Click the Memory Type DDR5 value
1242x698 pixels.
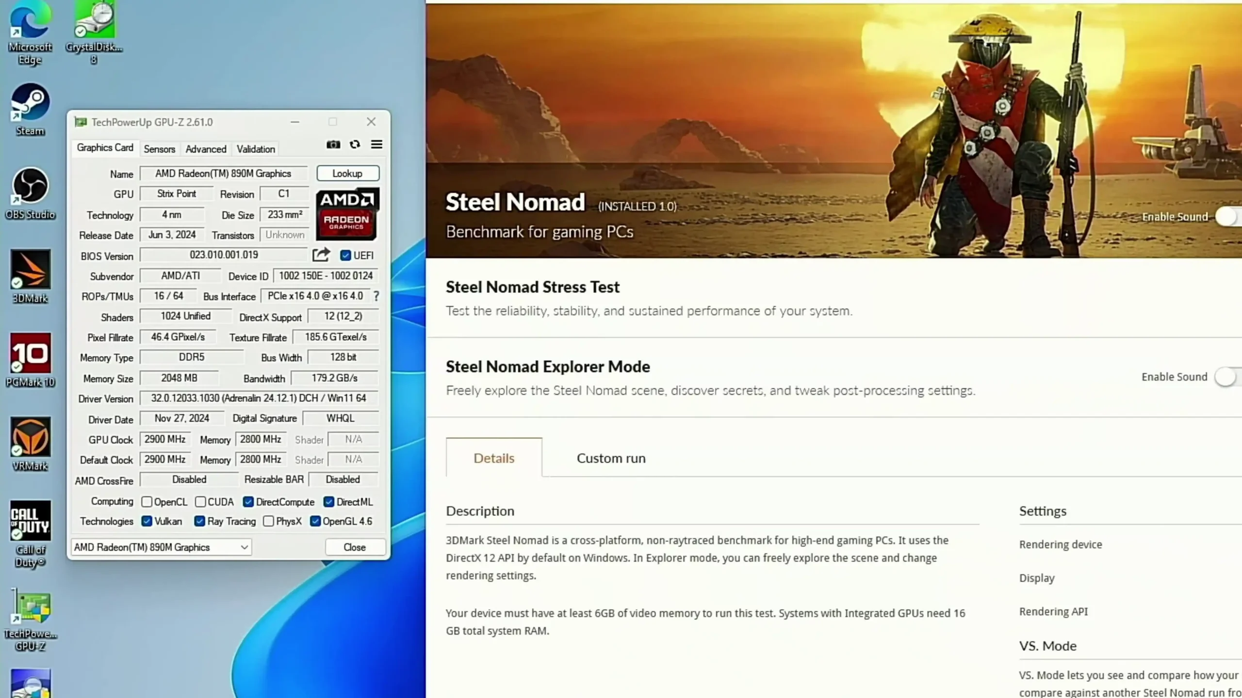192,357
